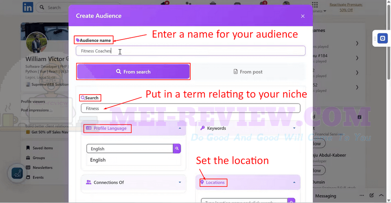
Task: Click the document icon on From post
Action: (235, 72)
